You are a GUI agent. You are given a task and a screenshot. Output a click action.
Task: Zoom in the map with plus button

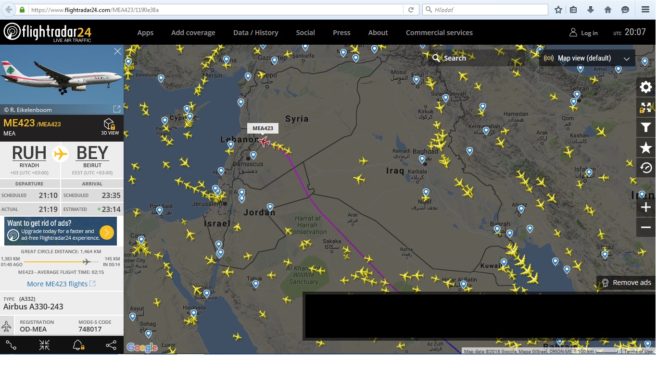pos(646,208)
